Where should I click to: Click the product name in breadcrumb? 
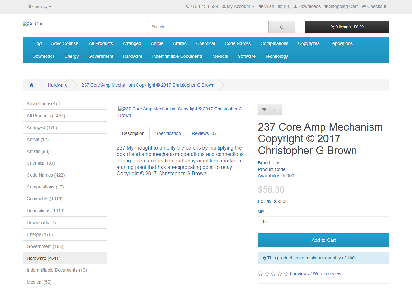tap(148, 85)
